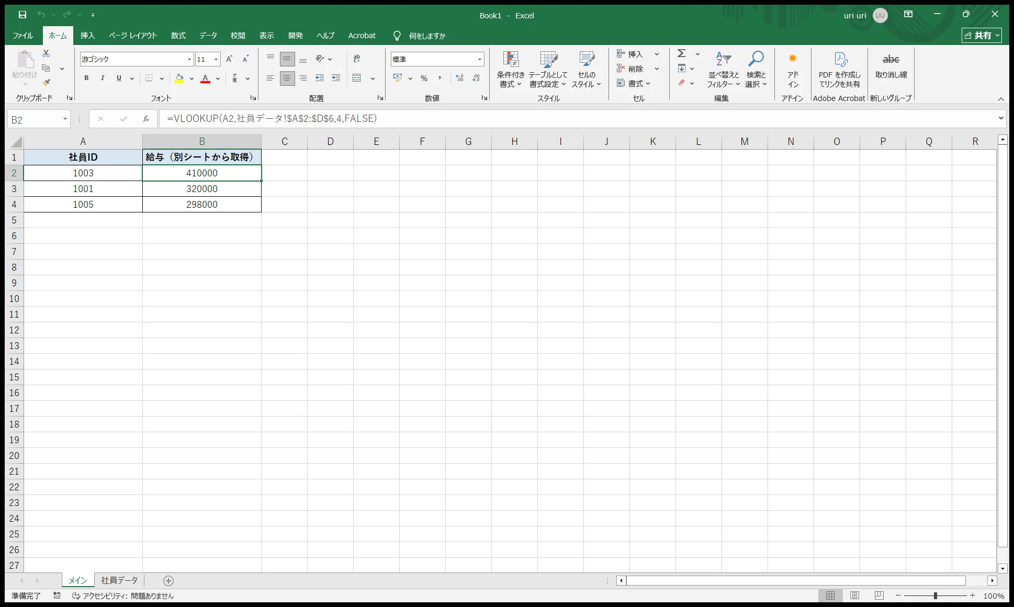The image size is (1014, 607).
Task: Switch to Page Break Preview
Action: click(x=879, y=595)
